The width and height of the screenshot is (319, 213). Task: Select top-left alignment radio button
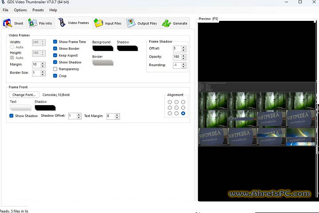point(170,102)
